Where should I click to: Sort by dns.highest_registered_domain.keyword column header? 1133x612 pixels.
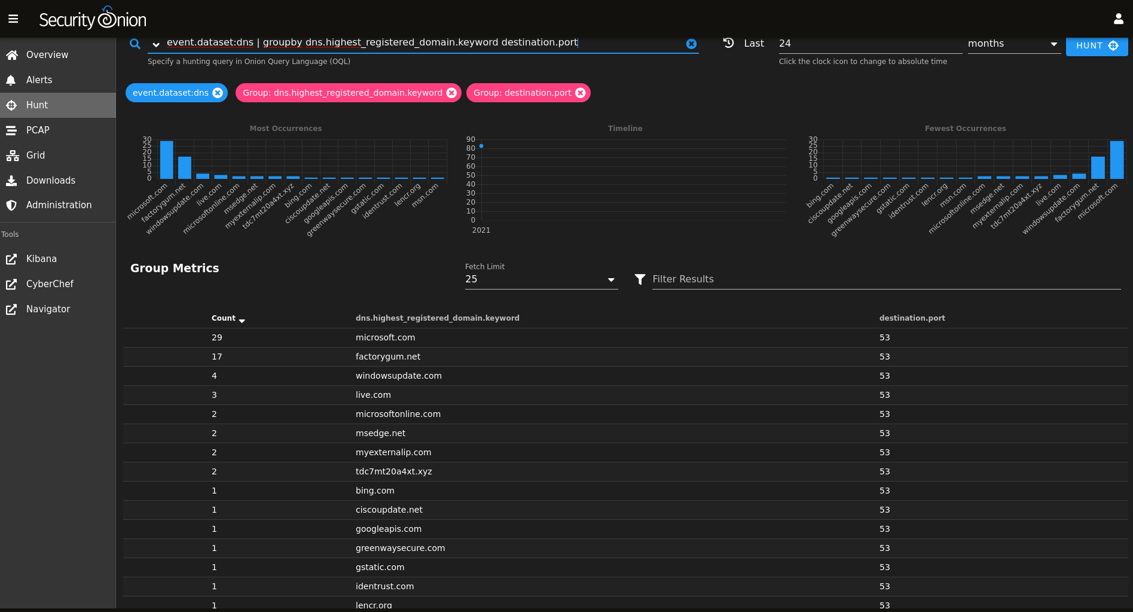click(x=437, y=318)
